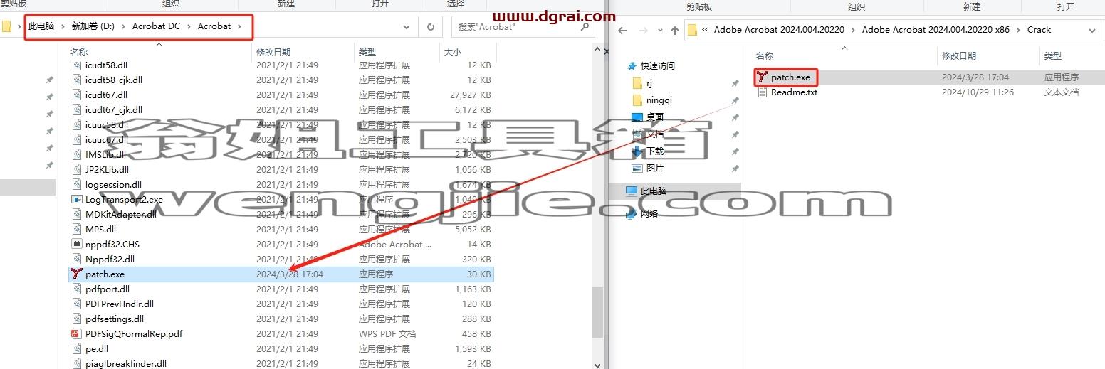Image resolution: width=1105 pixels, height=369 pixels.
Task: Navigate to Acrobat DC in the breadcrumb
Action: pos(156,26)
